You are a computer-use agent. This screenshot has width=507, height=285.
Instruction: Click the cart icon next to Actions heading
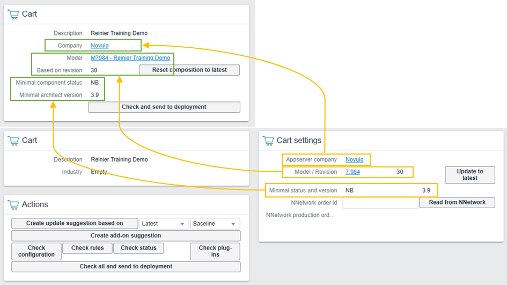point(13,205)
